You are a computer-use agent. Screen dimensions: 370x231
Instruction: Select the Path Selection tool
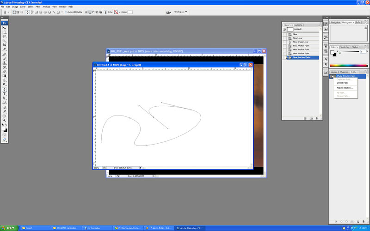(x=4, y=98)
